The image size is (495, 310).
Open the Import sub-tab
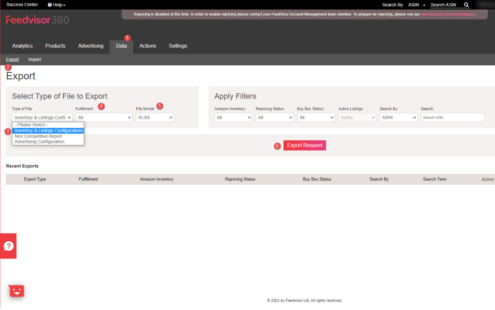click(x=35, y=60)
